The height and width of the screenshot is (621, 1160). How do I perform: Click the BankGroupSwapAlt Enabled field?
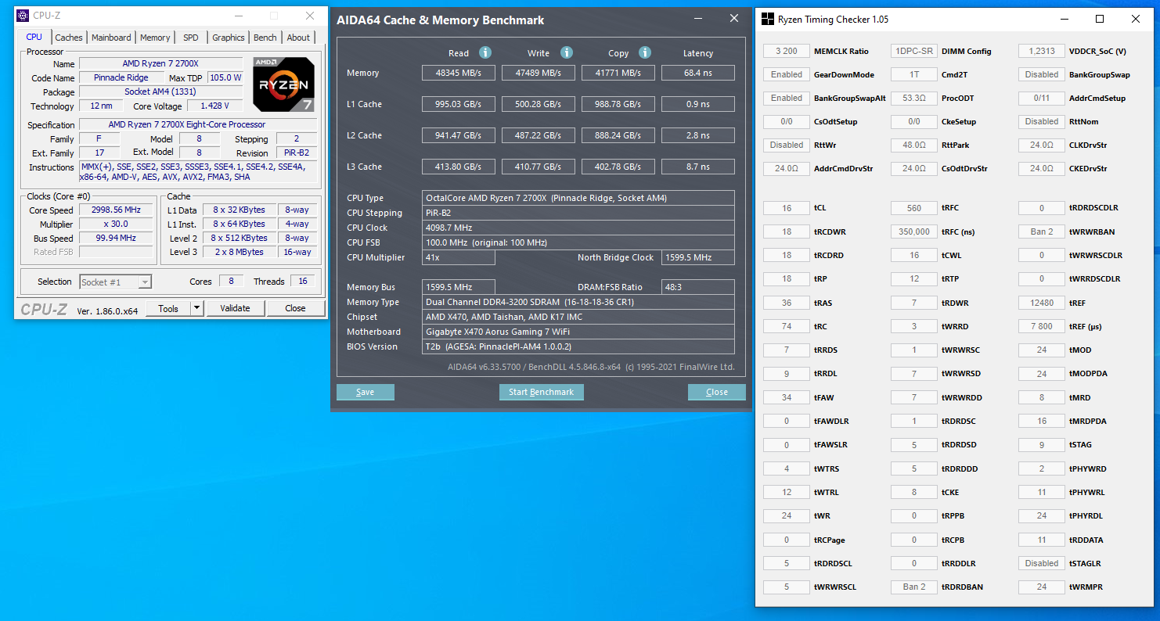[x=787, y=98]
